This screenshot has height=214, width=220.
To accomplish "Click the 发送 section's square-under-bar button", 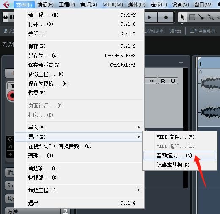I will click(65, 211).
